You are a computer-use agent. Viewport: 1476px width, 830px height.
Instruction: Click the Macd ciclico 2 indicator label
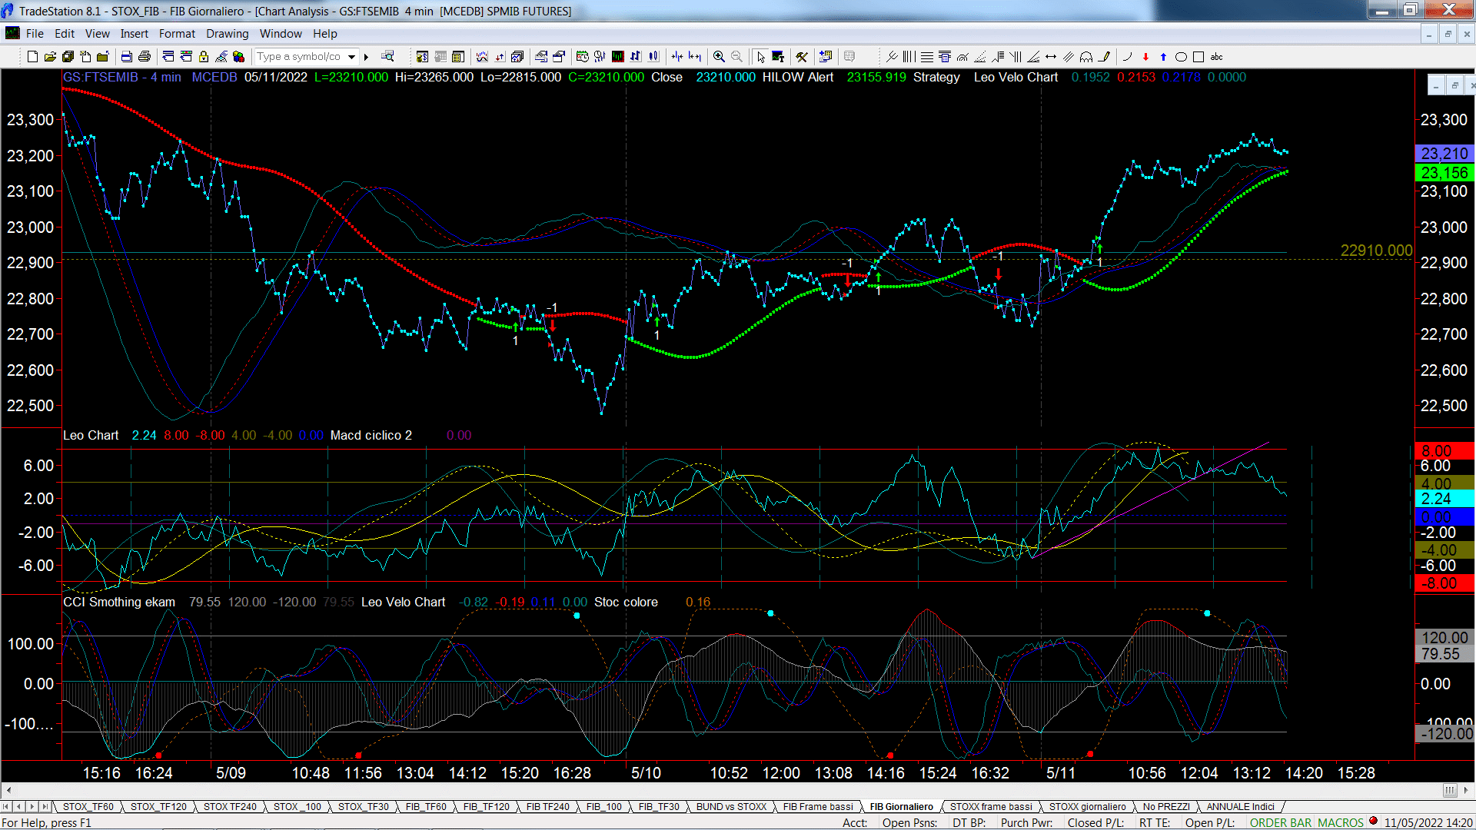(371, 436)
